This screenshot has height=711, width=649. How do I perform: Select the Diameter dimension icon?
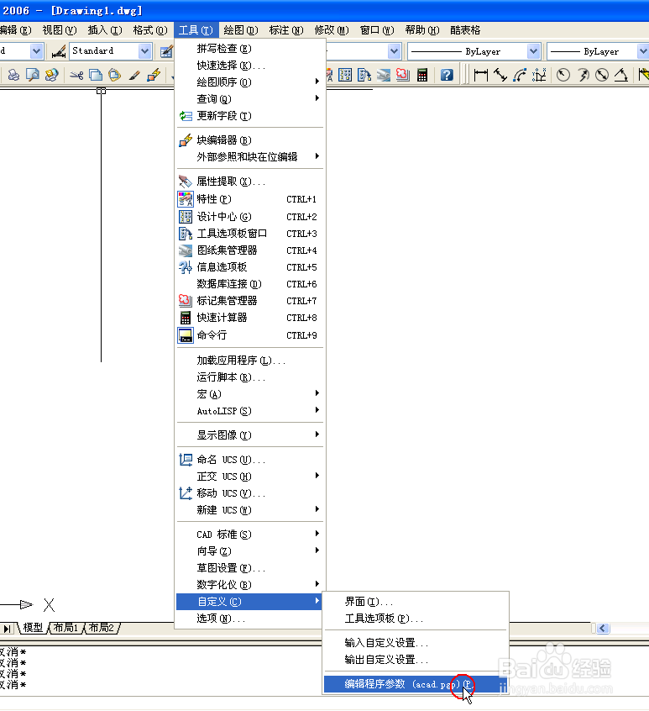[602, 75]
